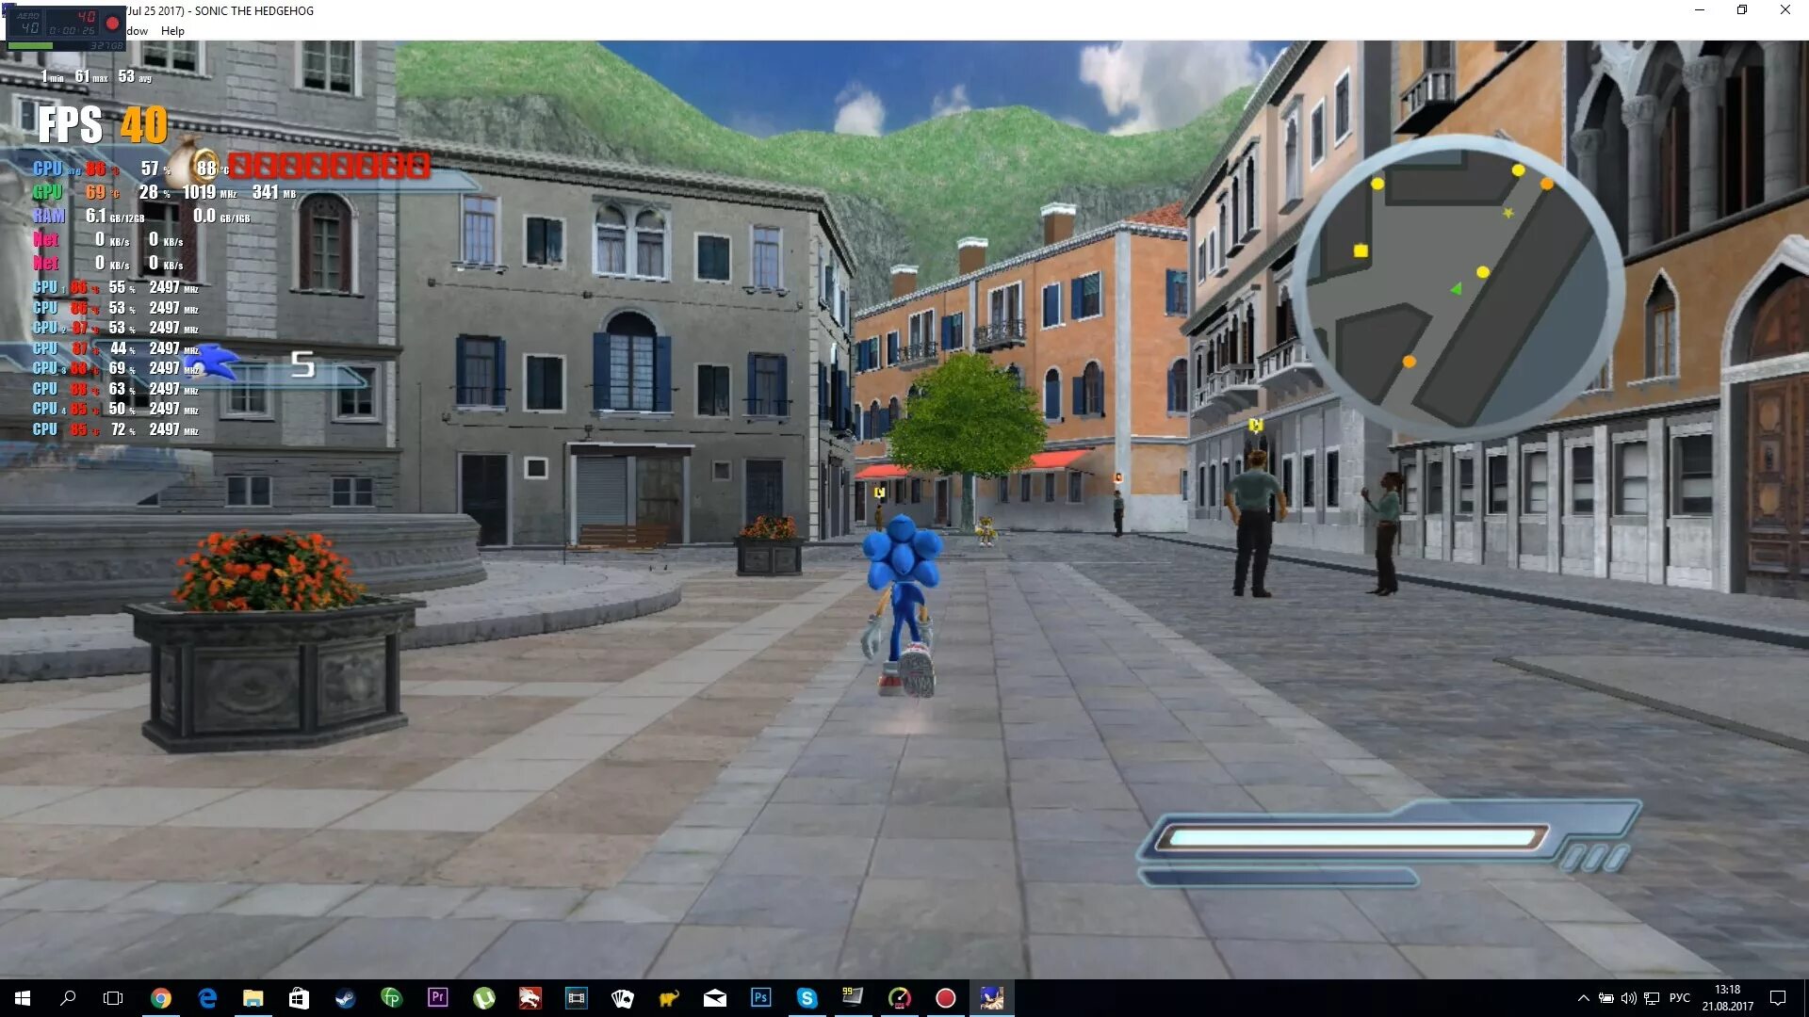Viewport: 1809px width, 1017px height.
Task: Switch the РУС input language indicator
Action: coord(1679,998)
